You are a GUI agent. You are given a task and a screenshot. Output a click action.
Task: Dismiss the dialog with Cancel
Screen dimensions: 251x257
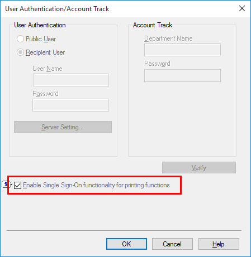pyautogui.click(x=172, y=244)
